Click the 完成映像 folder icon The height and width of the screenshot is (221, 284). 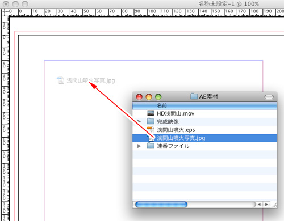pyautogui.click(x=151, y=121)
